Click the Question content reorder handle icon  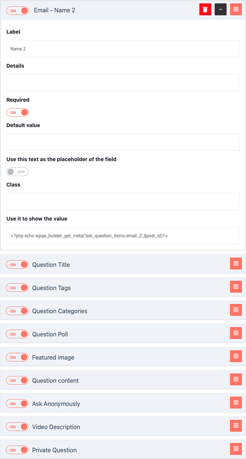point(236,379)
